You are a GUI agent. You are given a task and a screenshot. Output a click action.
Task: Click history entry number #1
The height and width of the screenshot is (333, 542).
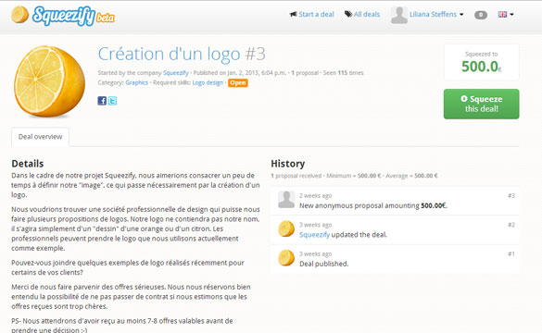pyautogui.click(x=511, y=253)
